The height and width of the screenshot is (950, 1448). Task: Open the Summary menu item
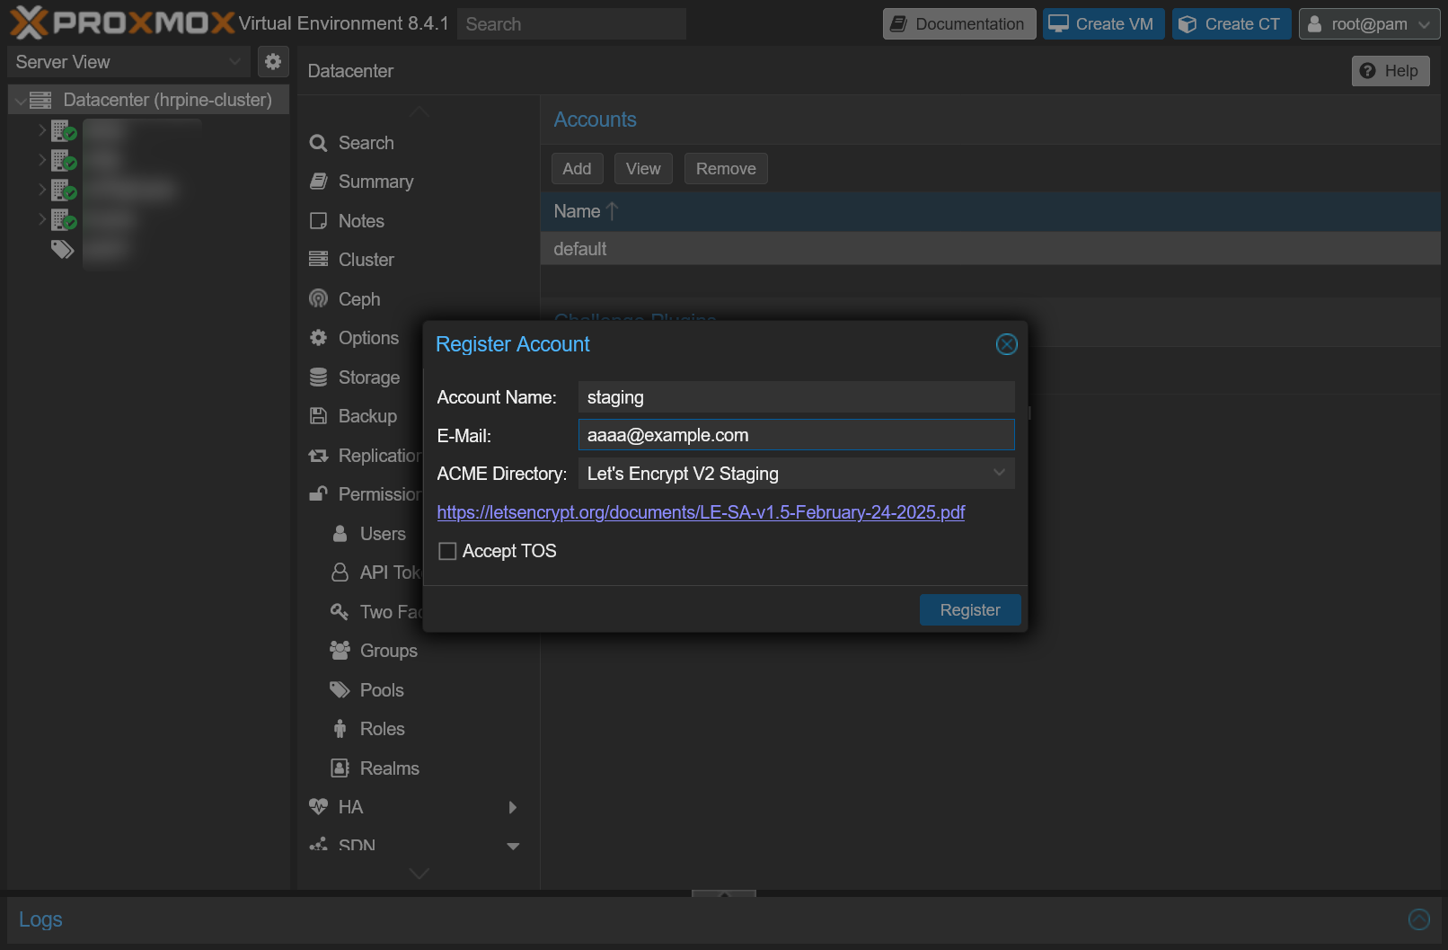coord(375,182)
